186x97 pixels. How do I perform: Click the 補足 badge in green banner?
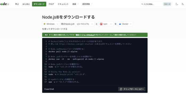(x=46, y=35)
